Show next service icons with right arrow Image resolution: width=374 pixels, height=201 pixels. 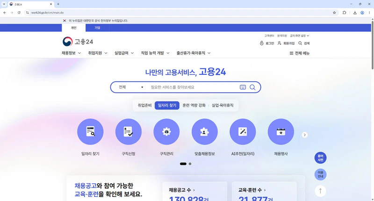[x=305, y=135]
